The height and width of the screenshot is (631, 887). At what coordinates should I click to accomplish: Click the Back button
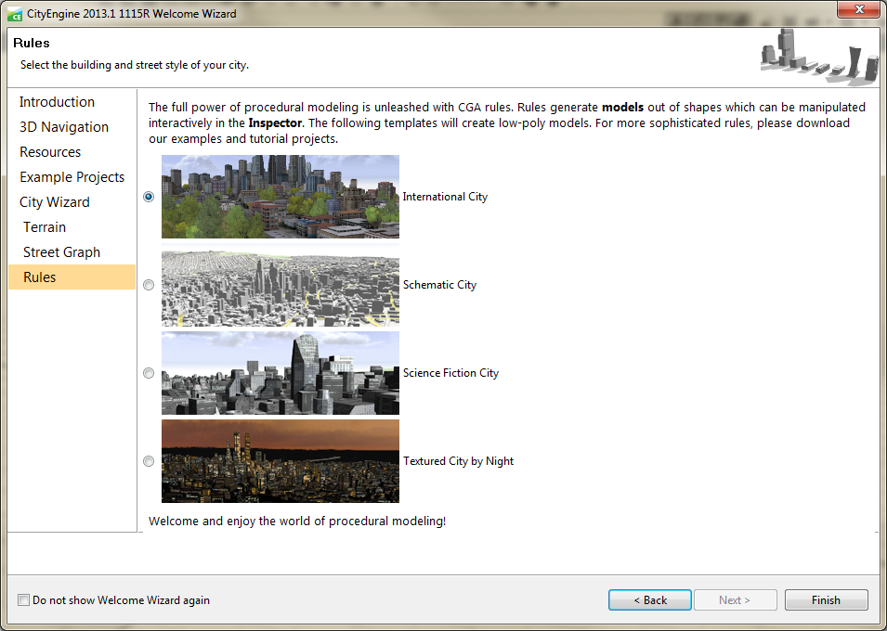pos(650,599)
